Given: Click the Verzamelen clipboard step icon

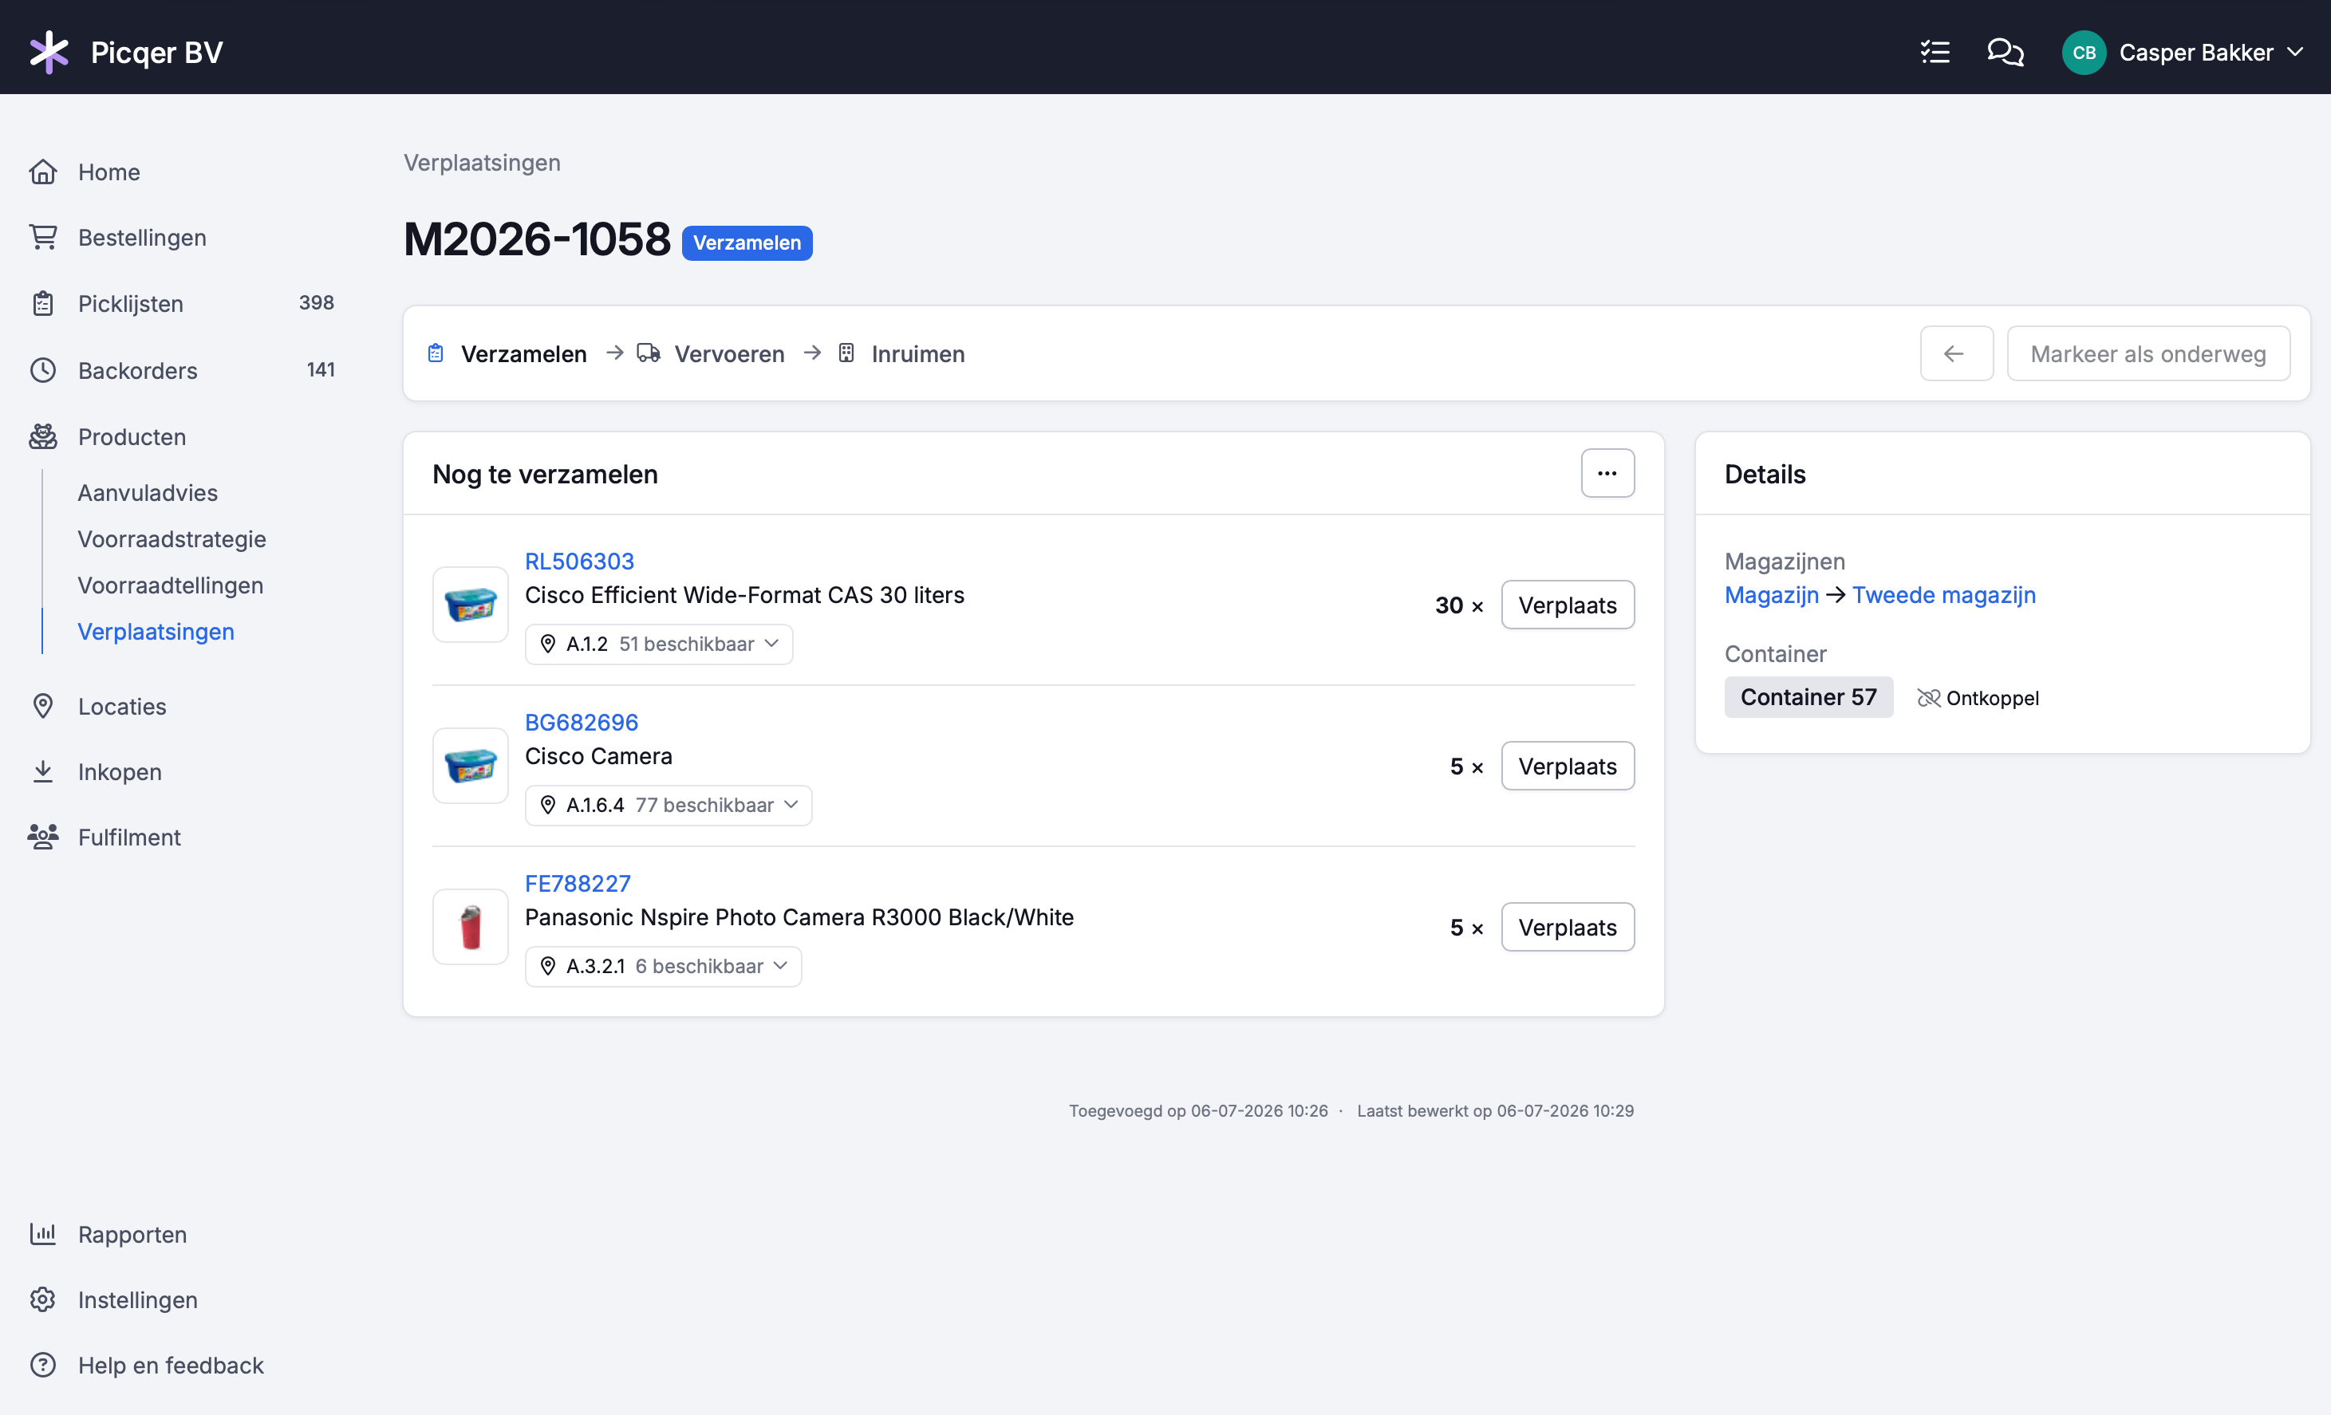Looking at the screenshot, I should [x=436, y=353].
